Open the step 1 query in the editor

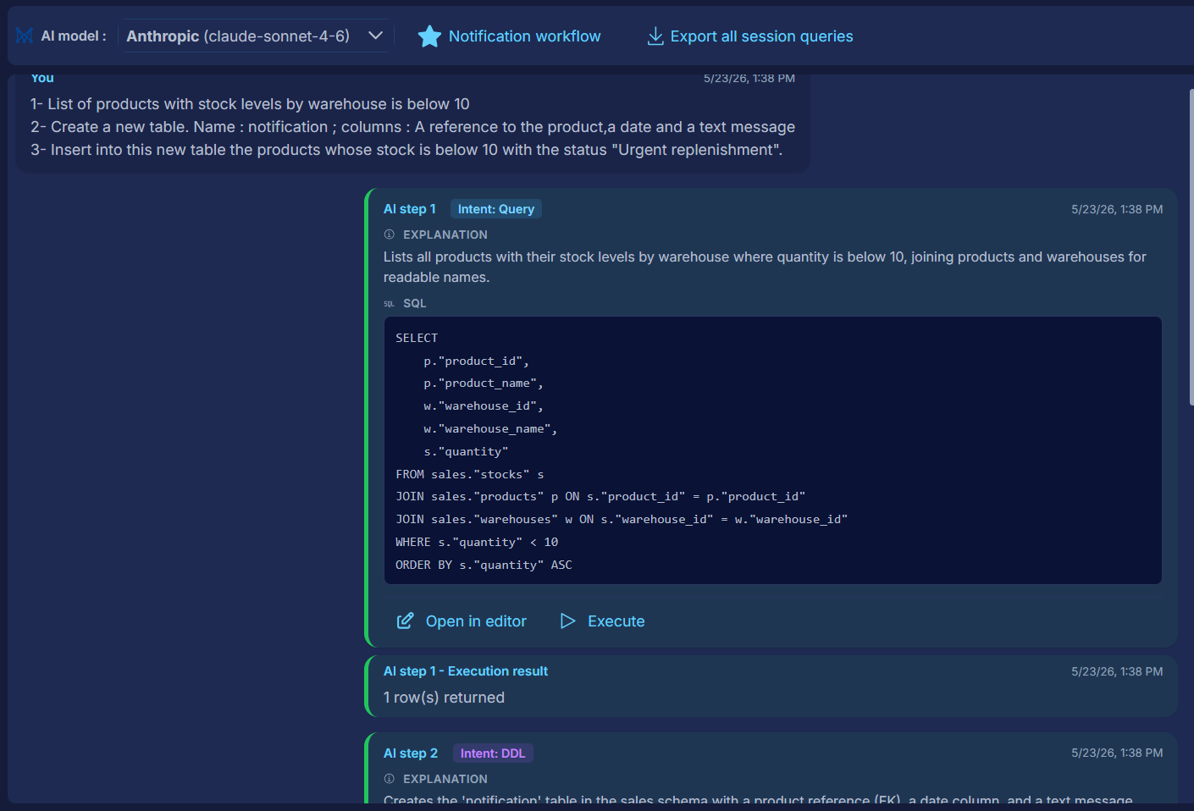(x=476, y=621)
